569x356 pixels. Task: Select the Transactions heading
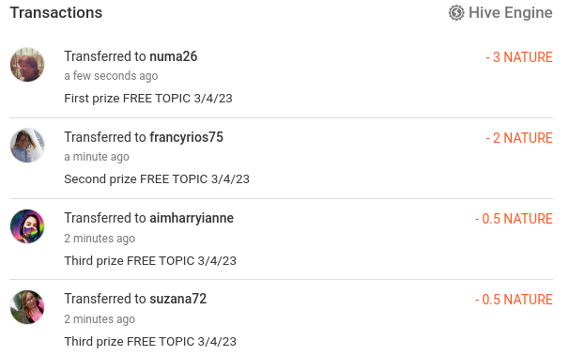point(56,13)
